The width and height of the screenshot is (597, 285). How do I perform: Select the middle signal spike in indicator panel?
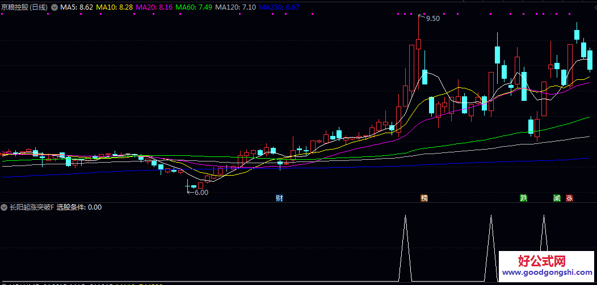click(491, 248)
